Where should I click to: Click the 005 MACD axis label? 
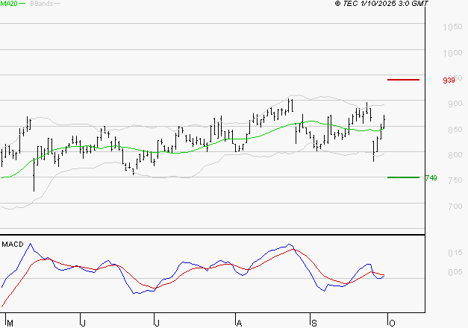pos(455,272)
